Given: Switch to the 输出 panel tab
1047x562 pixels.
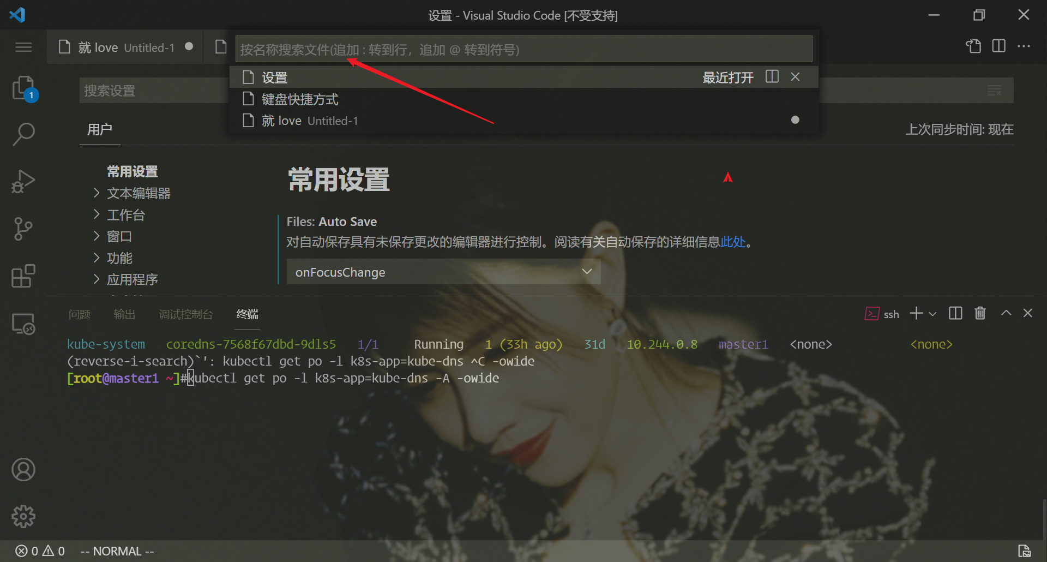Looking at the screenshot, I should [x=124, y=314].
